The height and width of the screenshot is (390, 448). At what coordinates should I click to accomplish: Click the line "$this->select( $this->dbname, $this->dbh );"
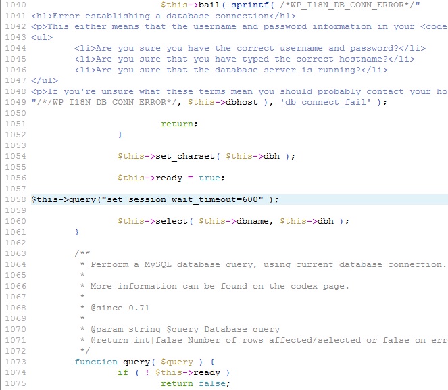click(233, 221)
